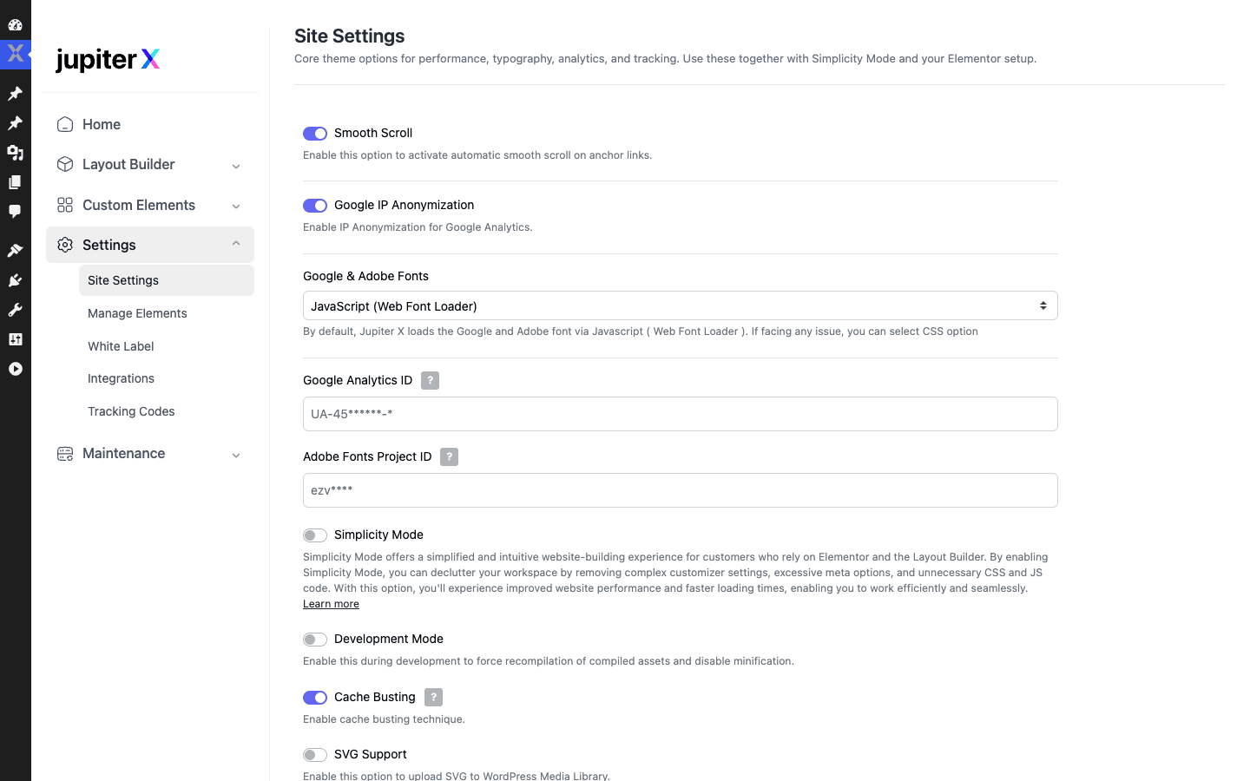Screen dimensions: 1250x781
Task: Select Site Settings submenu item
Action: point(167,280)
